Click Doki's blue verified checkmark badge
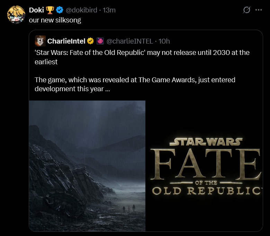Image resolution: width=270 pixels, height=236 pixels. point(60,10)
